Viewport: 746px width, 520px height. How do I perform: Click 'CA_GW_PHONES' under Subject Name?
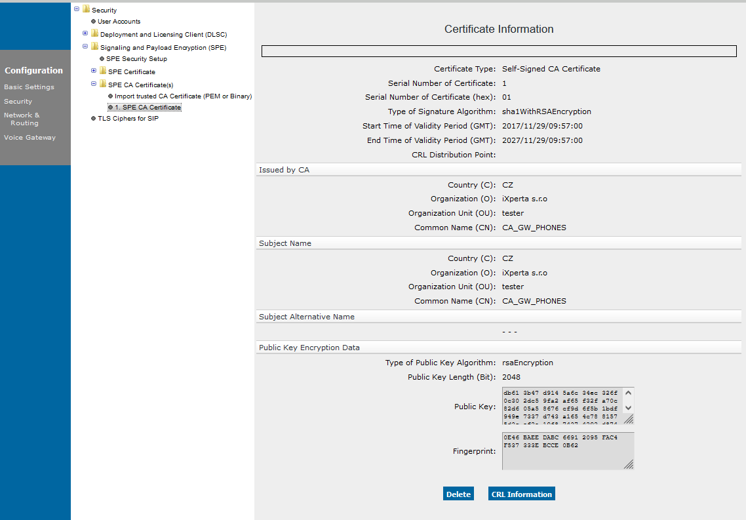click(x=534, y=301)
